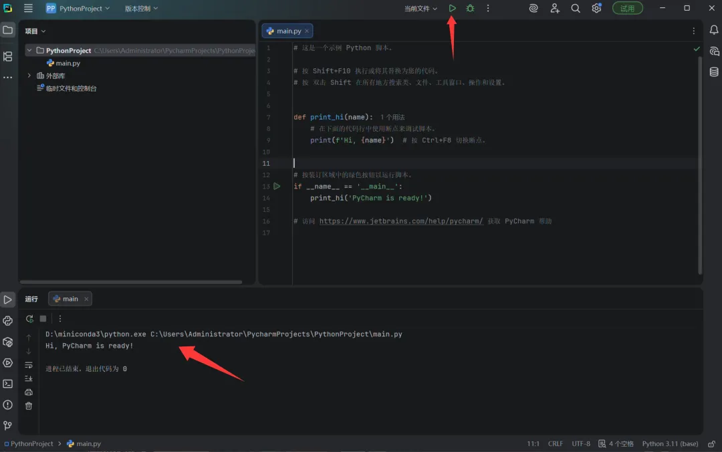
Task: Expand the 外部库 tree node
Action: [29, 76]
